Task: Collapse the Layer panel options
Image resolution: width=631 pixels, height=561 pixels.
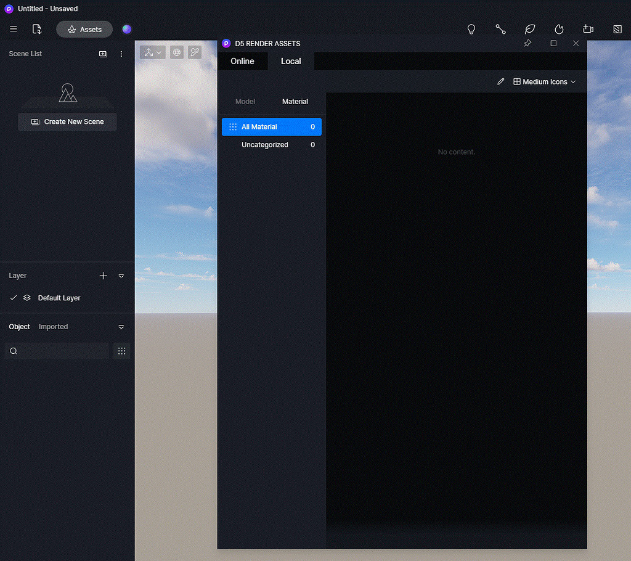Action: [x=121, y=276]
